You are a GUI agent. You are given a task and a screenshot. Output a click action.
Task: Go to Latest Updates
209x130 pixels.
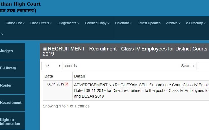(x=149, y=23)
